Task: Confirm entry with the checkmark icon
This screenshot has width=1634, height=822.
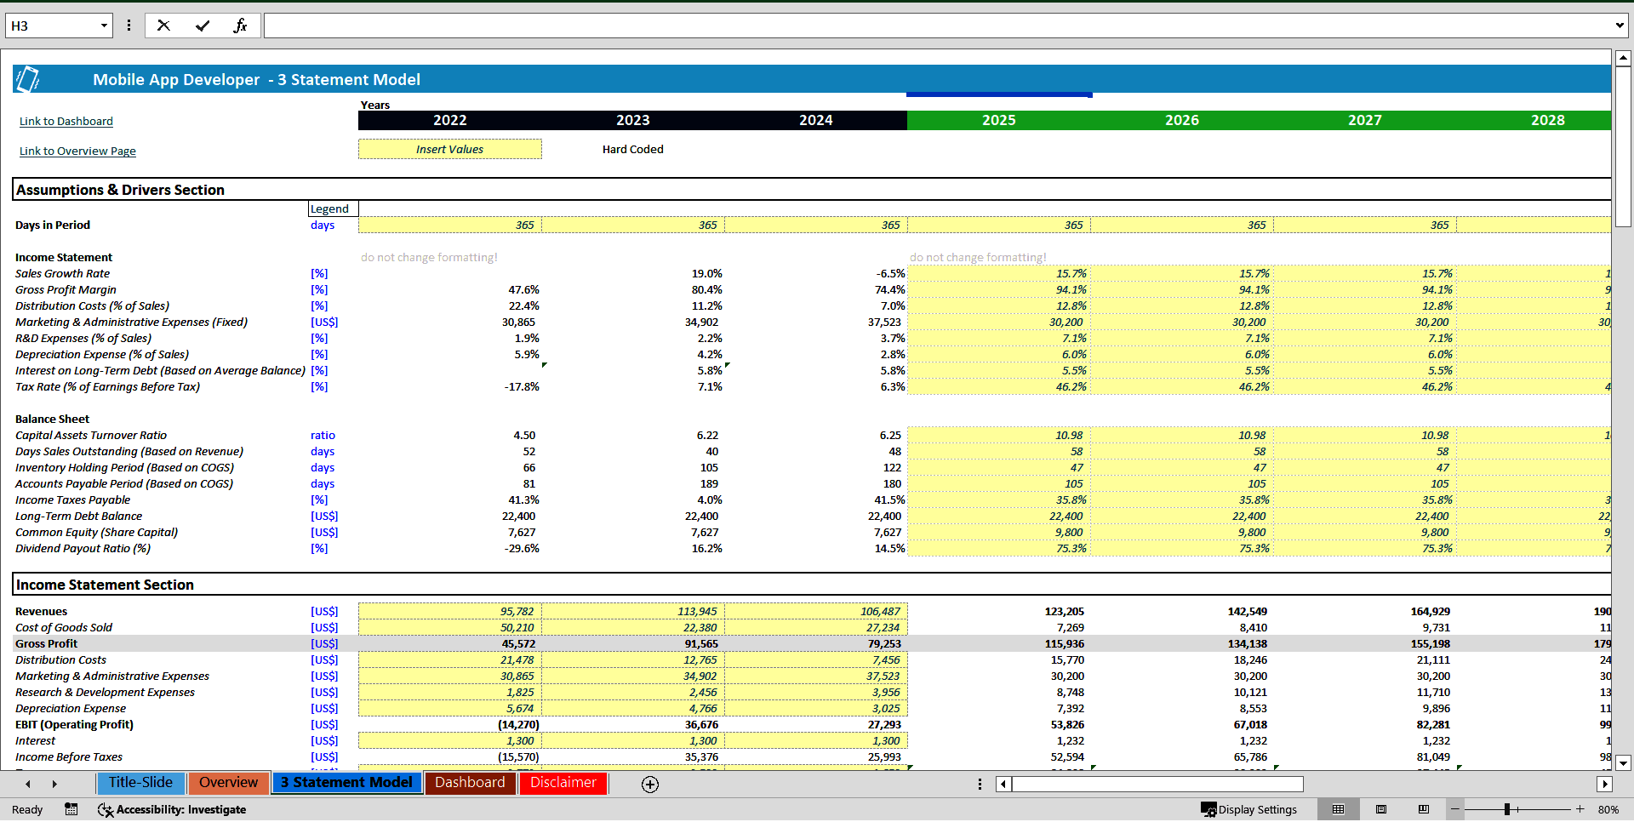Action: pyautogui.click(x=203, y=26)
